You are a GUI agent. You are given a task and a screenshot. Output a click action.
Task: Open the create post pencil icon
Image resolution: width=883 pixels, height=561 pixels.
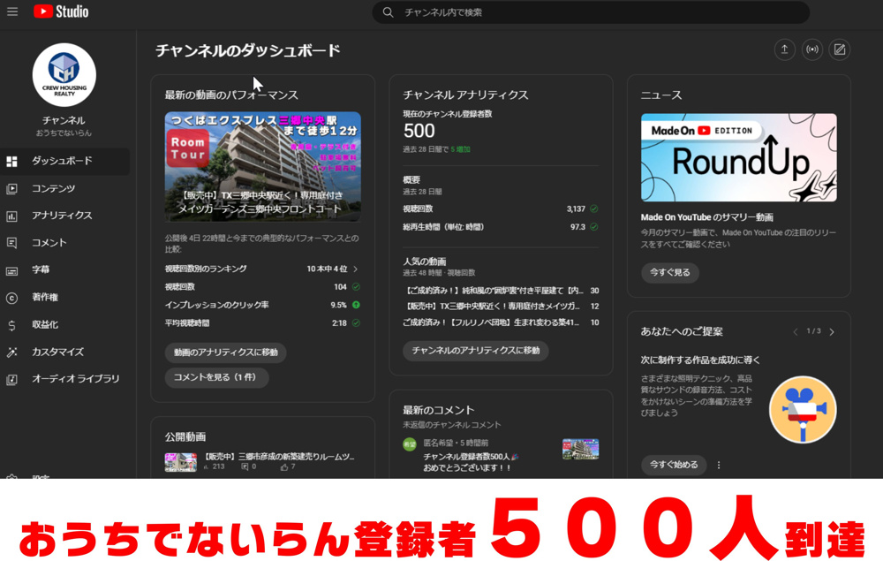coord(840,49)
